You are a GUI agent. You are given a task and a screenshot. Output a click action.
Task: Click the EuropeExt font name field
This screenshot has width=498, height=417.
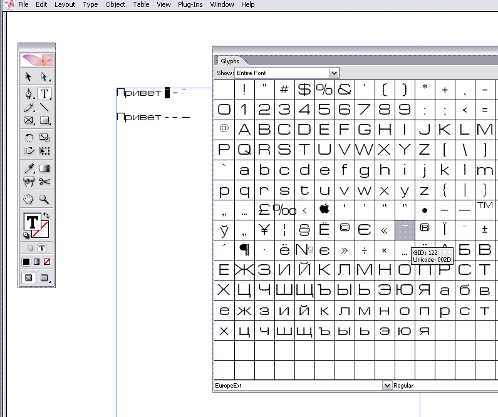298,386
